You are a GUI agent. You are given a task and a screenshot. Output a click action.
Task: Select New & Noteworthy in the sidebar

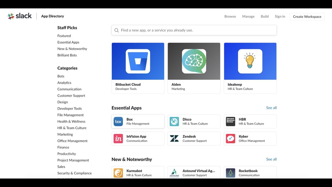click(72, 49)
